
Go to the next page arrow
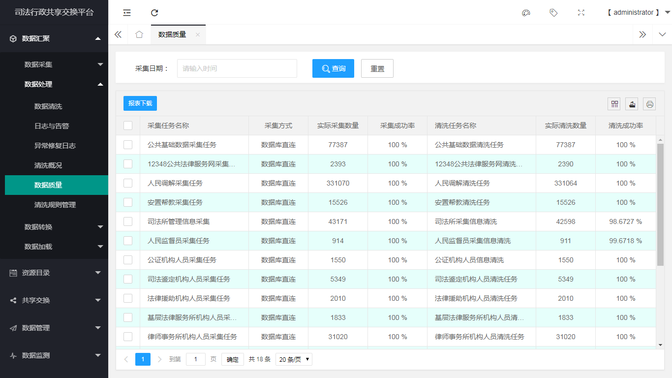click(x=159, y=359)
